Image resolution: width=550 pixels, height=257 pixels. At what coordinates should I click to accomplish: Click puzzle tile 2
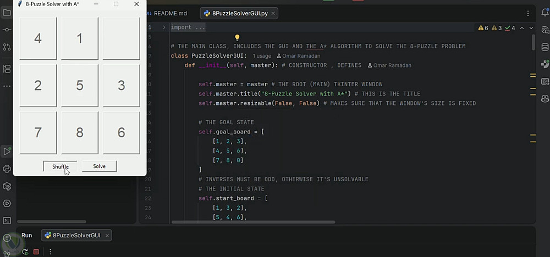(x=38, y=86)
